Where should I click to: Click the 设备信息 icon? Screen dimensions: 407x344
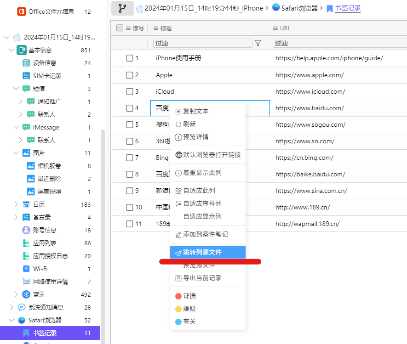pyautogui.click(x=26, y=63)
